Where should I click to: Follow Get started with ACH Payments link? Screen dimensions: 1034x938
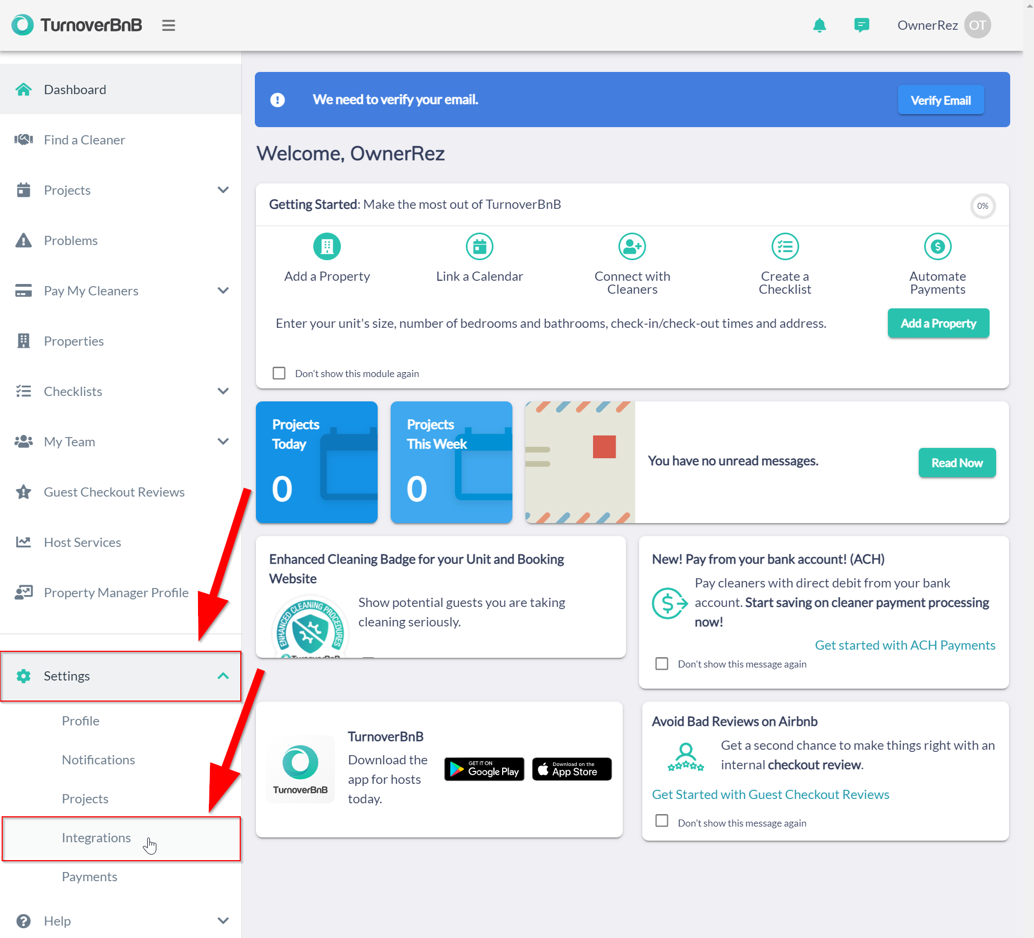click(905, 645)
